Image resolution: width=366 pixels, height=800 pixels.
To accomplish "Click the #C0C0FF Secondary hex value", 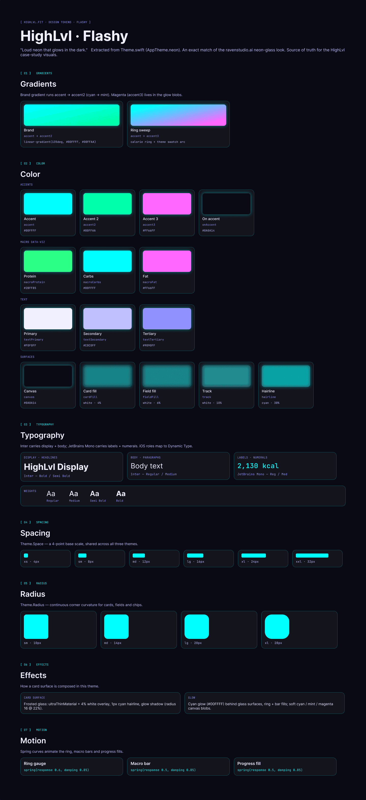I will (89, 346).
